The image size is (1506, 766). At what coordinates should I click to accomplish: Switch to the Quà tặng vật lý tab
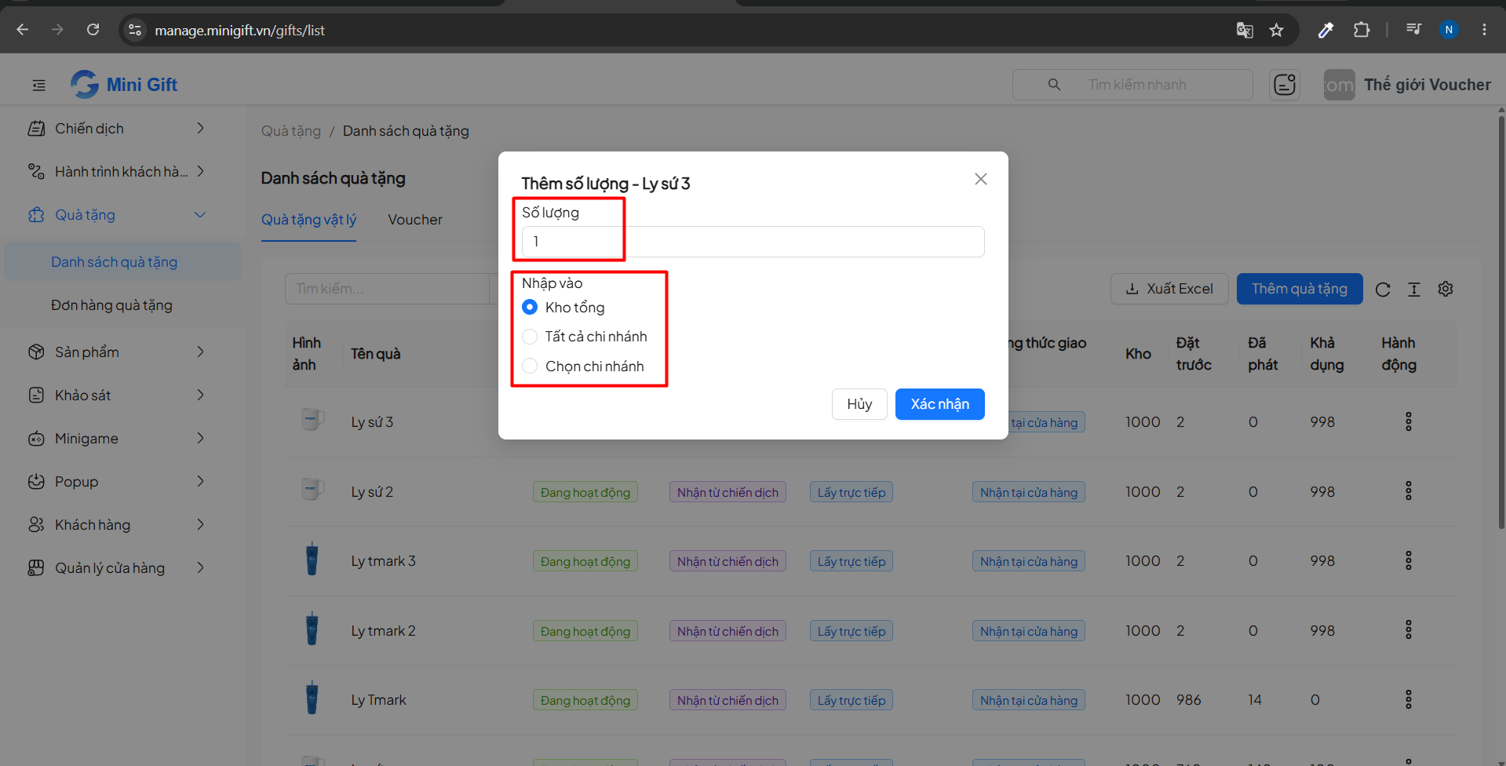click(x=308, y=220)
